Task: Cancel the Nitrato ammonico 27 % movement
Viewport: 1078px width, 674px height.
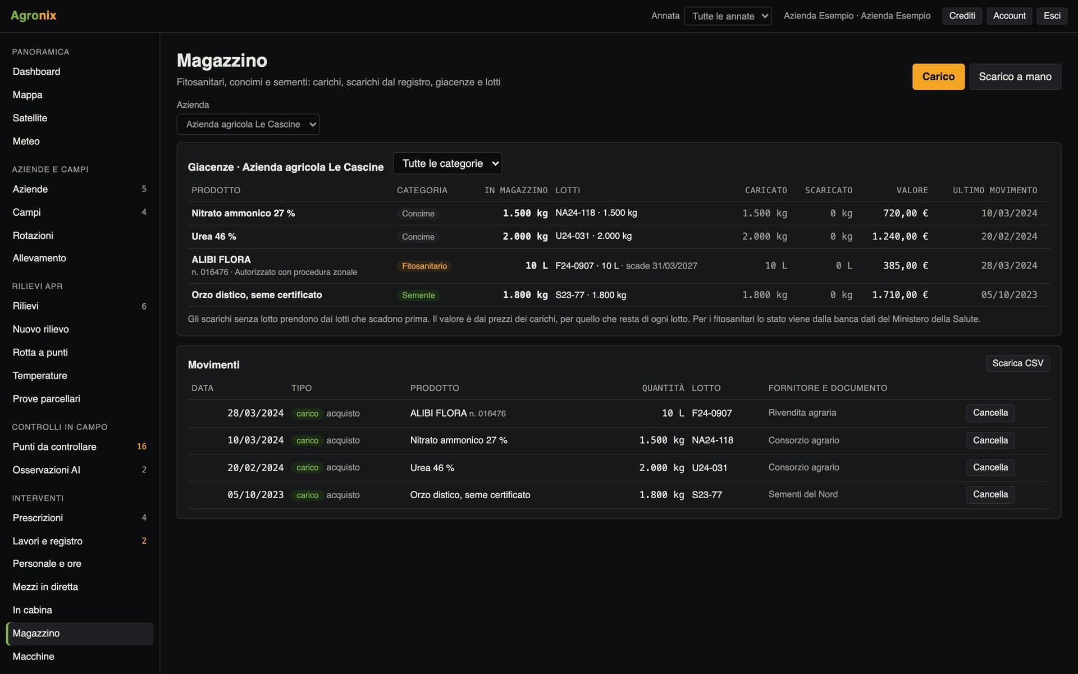Action: click(x=990, y=440)
